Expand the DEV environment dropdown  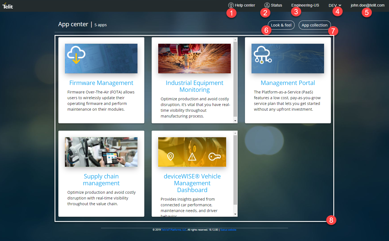[x=335, y=5]
